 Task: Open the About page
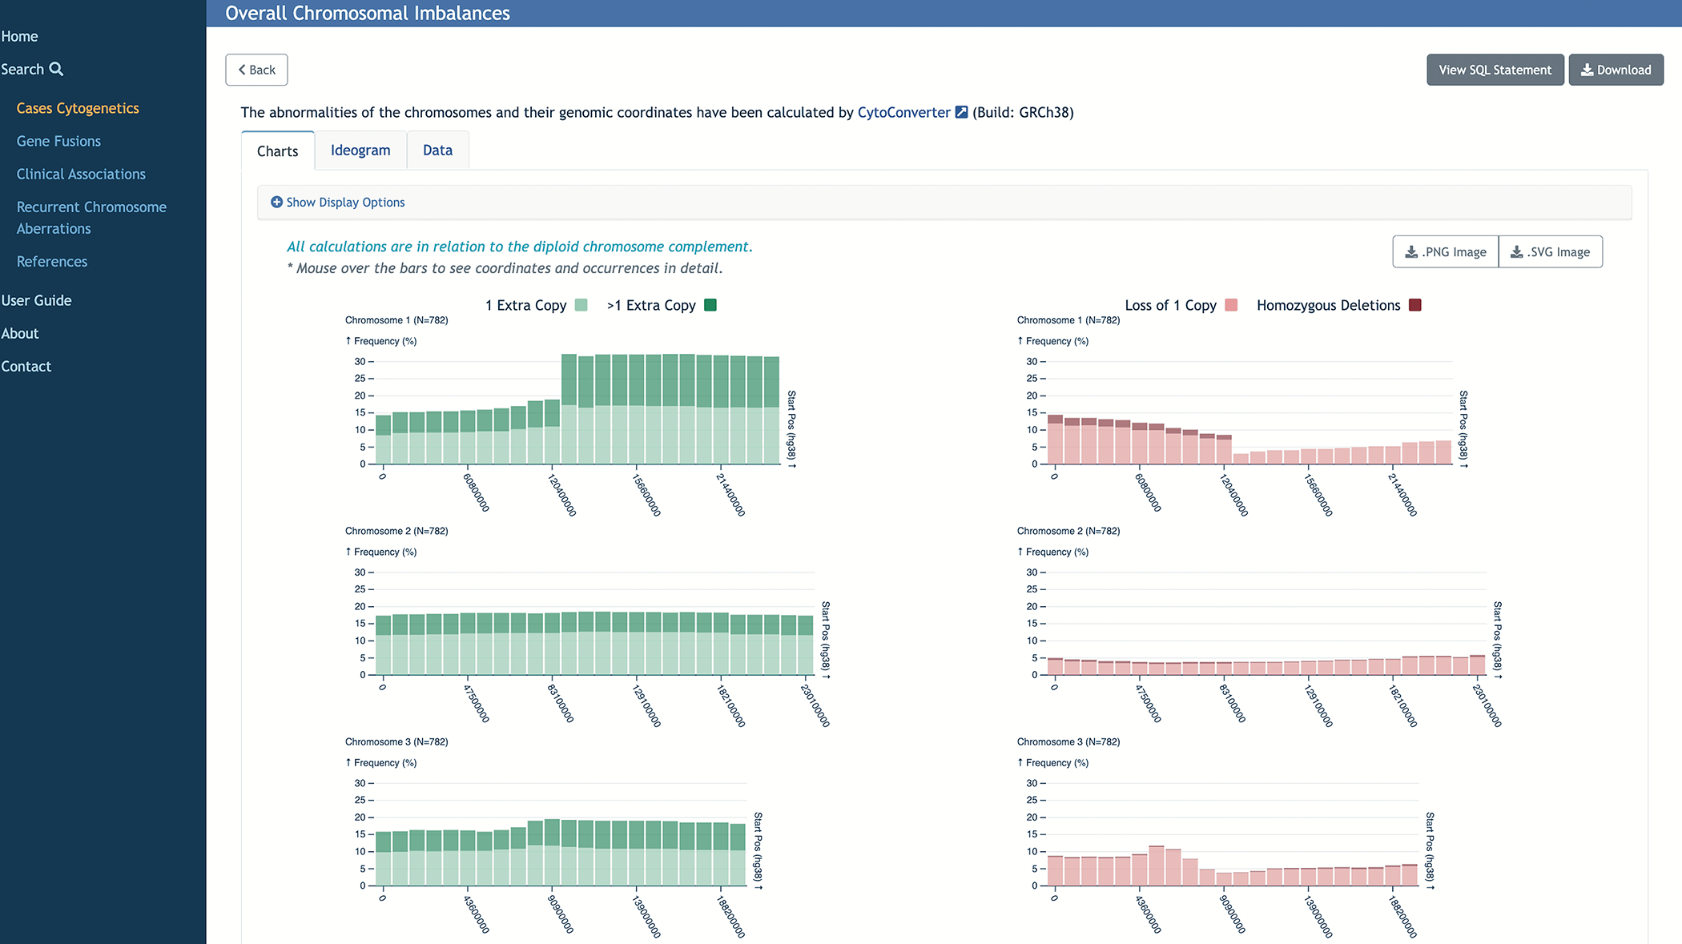[x=19, y=333]
